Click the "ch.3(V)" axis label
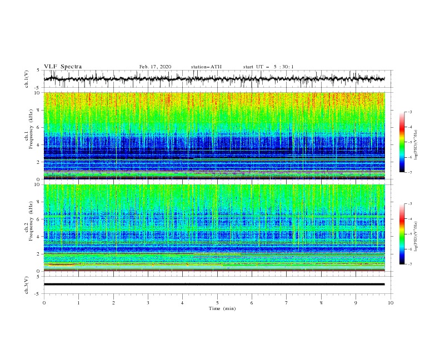 tap(27, 285)
